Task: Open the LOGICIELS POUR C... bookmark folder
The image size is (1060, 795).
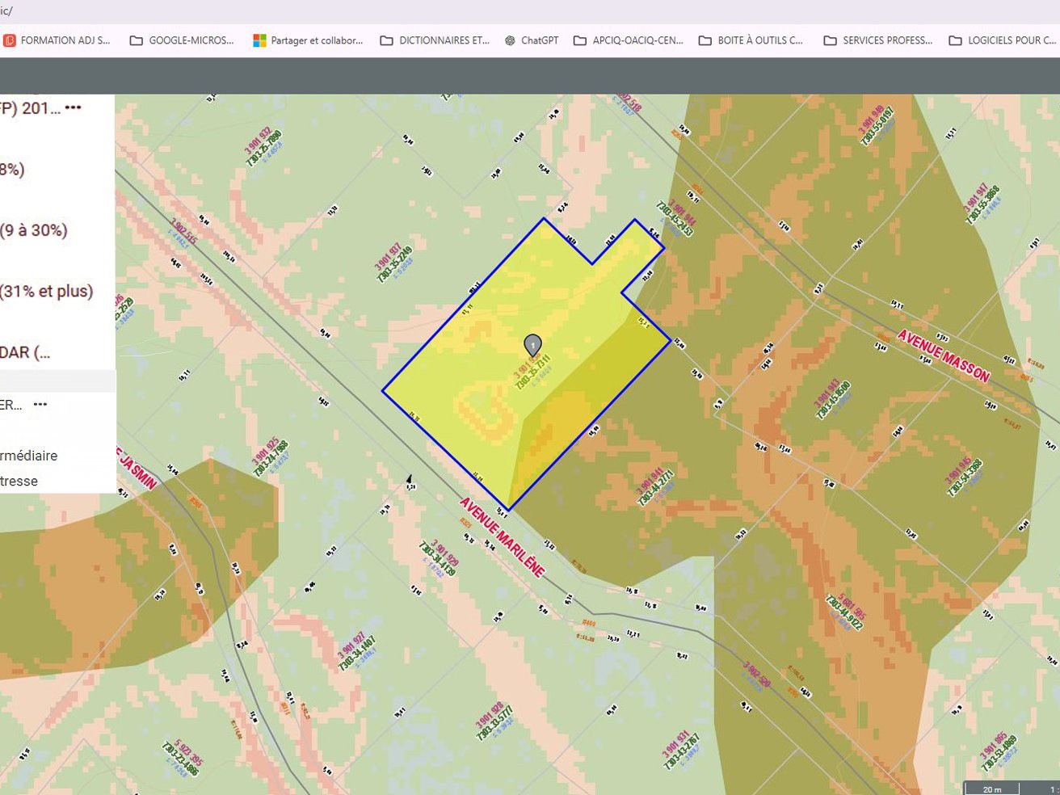Action: click(x=1003, y=40)
